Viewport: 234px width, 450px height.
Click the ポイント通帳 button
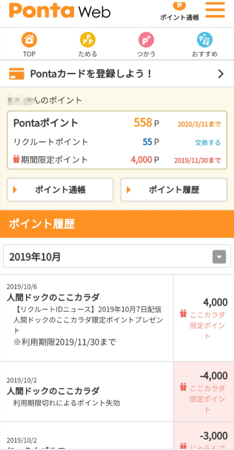tap(60, 190)
